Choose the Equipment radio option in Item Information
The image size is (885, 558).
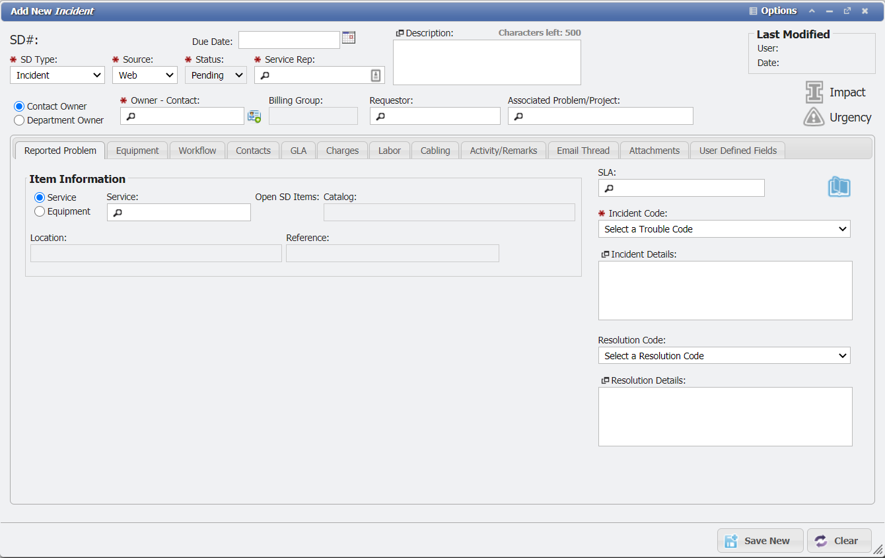[39, 211]
